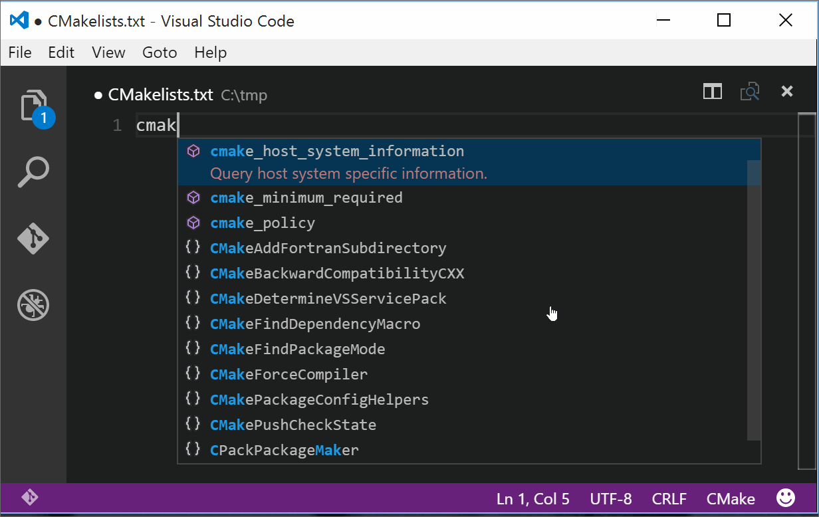This screenshot has width=819, height=517.
Task: Click the braces icon beside CPackPackageMaker
Action: tap(193, 449)
